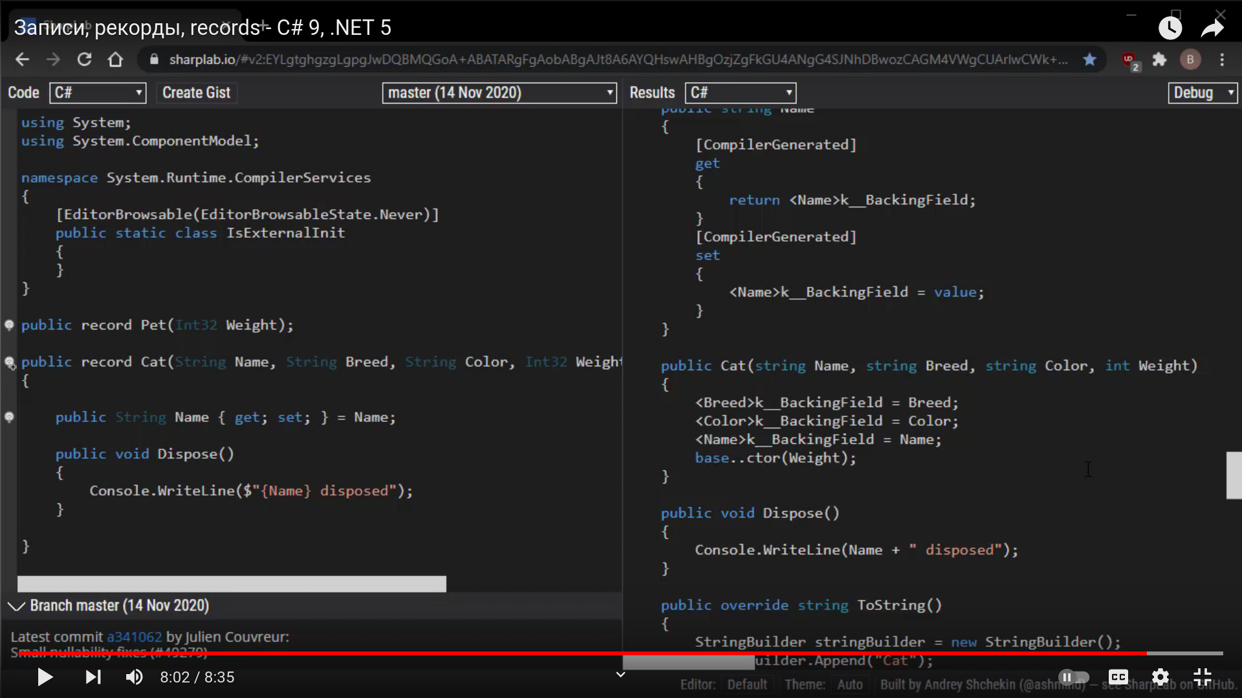Viewport: 1242px width, 698px height.
Task: Open the Code language C# dropdown
Action: point(98,93)
